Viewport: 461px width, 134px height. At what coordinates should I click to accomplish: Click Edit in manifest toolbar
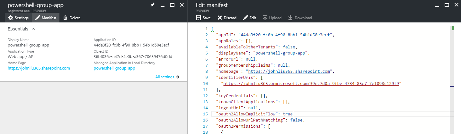click(x=249, y=18)
